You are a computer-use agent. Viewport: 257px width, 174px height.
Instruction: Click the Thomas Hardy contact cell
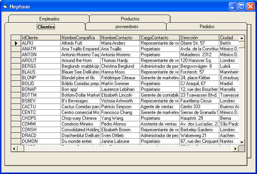(x=120, y=60)
